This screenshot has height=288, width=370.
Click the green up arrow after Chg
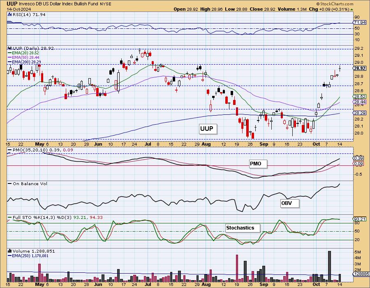351,9
